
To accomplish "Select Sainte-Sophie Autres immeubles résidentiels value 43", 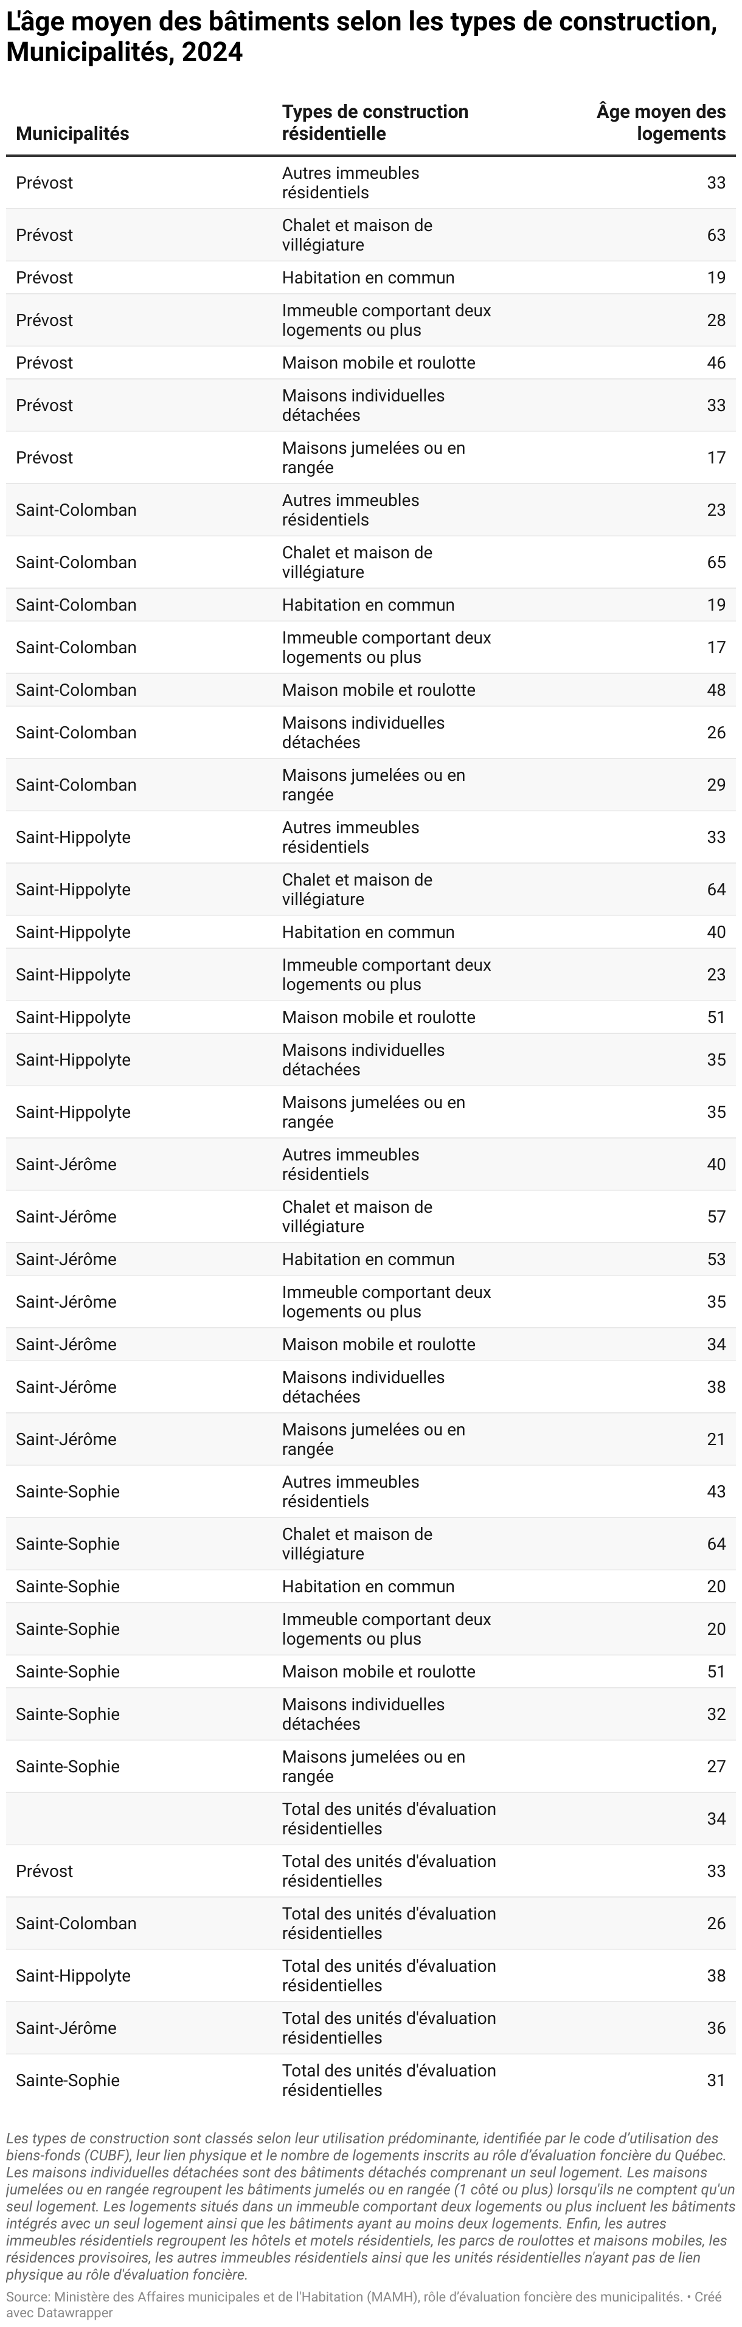I will (716, 1491).
